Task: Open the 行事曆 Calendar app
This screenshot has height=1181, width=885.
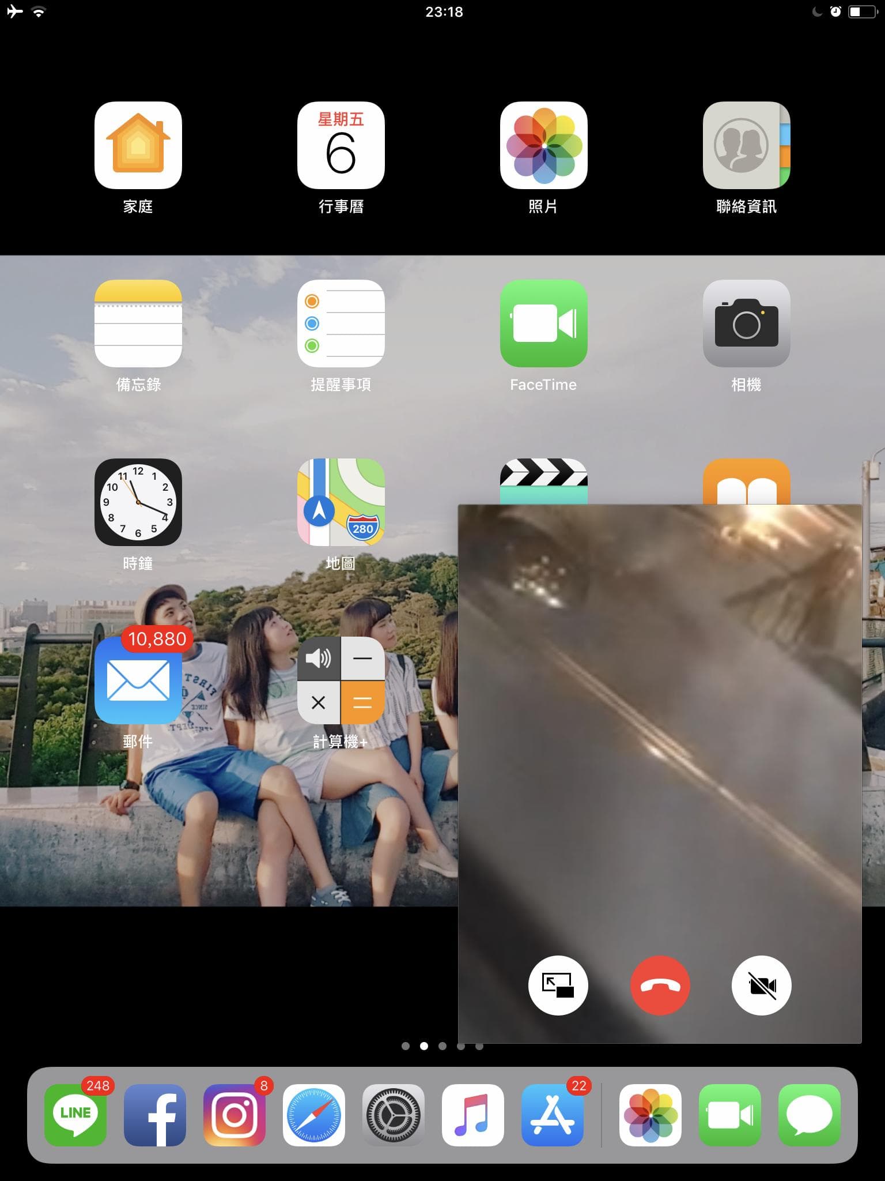Action: (x=341, y=145)
